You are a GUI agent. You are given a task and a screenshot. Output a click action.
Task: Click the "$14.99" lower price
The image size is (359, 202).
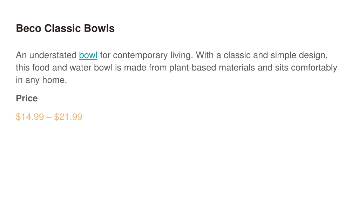click(x=30, y=117)
